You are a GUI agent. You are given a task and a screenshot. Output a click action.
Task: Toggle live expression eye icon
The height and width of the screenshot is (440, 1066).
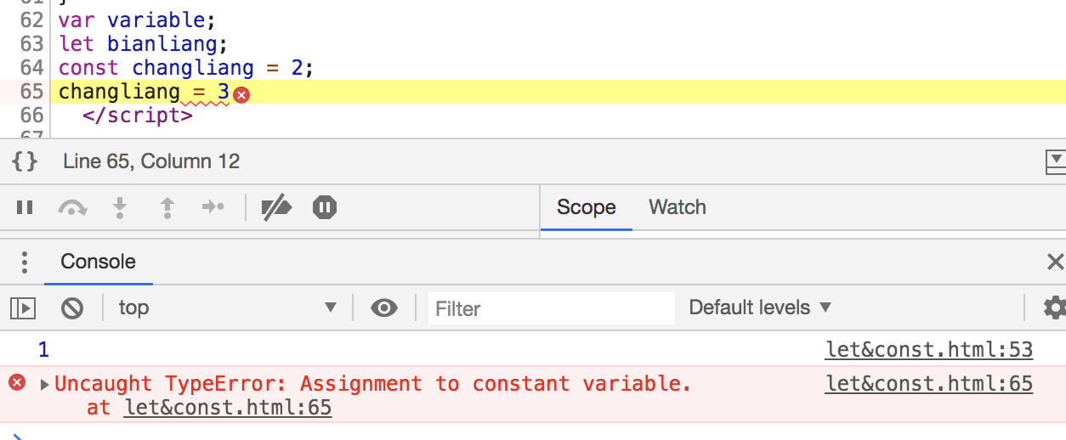(384, 307)
